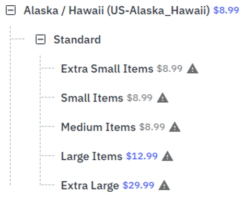Click the Small Items $8.99 price
Viewport: 244px width, 197px height.
click(x=140, y=97)
